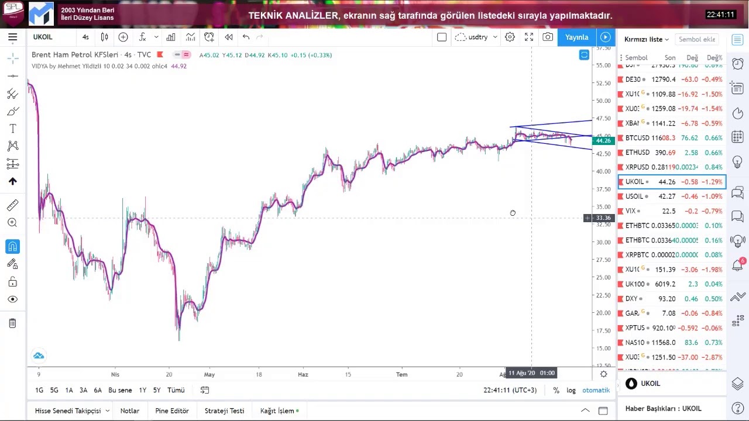Open Hisse Senedi Takipçisi dropdown
This screenshot has height=421, width=749.
click(x=71, y=410)
